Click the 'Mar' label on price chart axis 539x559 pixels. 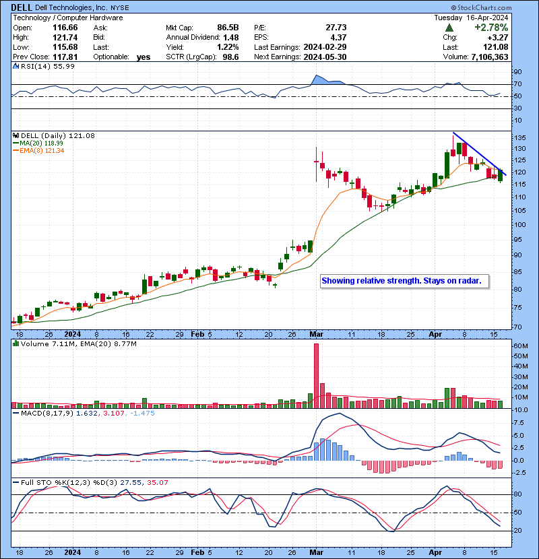pos(317,334)
